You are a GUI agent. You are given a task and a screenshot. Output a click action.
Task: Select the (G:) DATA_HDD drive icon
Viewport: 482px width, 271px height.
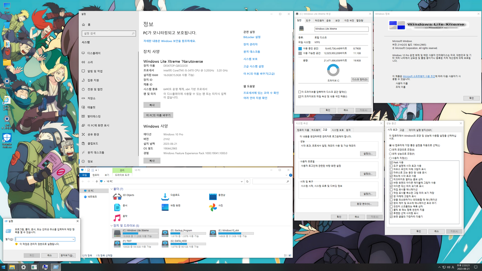pyautogui.click(x=165, y=244)
